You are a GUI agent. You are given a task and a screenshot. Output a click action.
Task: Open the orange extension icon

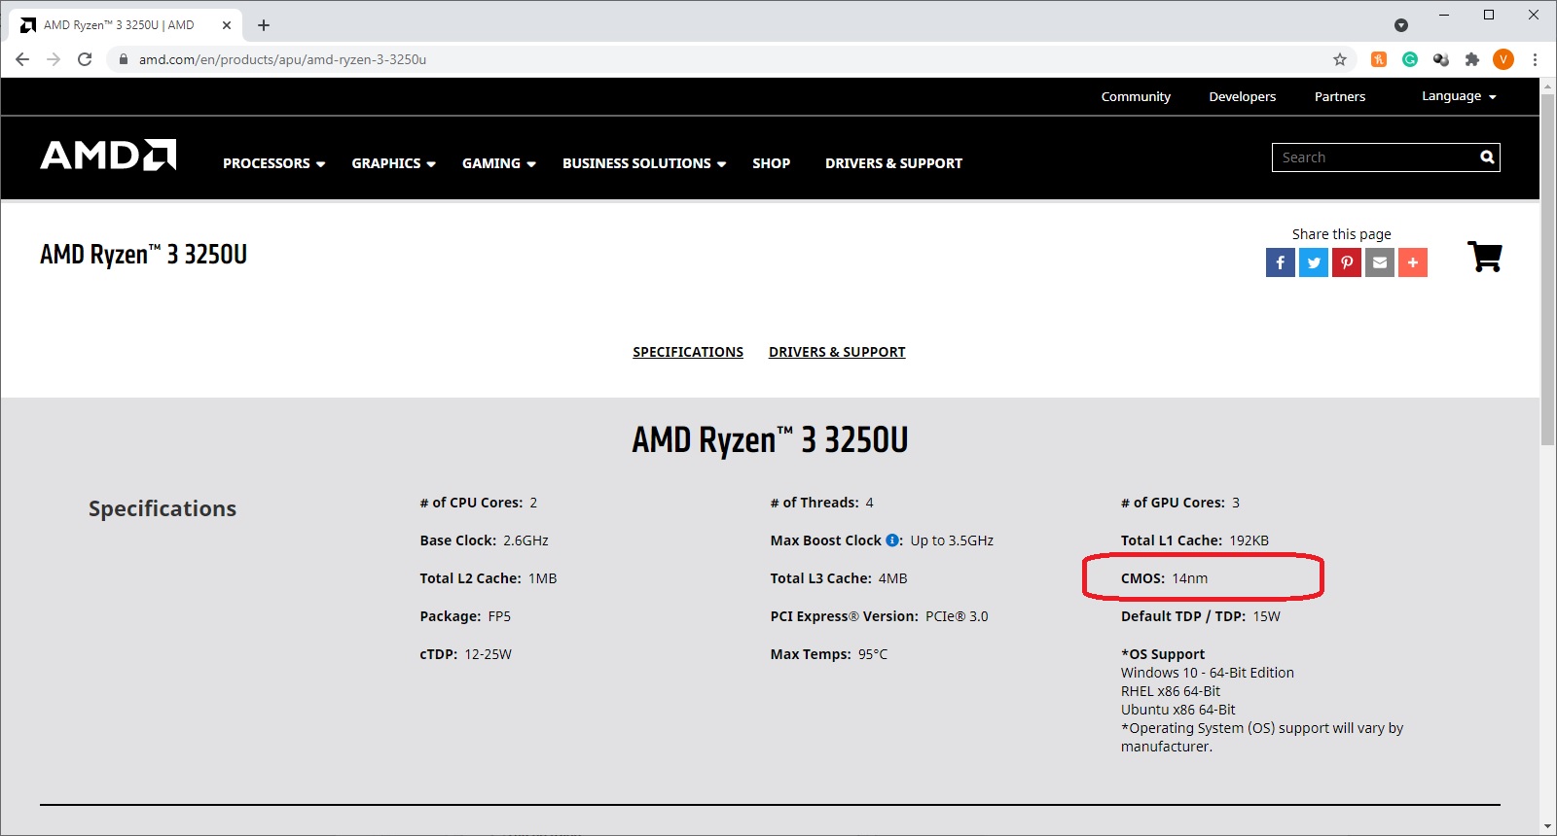coord(1379,59)
